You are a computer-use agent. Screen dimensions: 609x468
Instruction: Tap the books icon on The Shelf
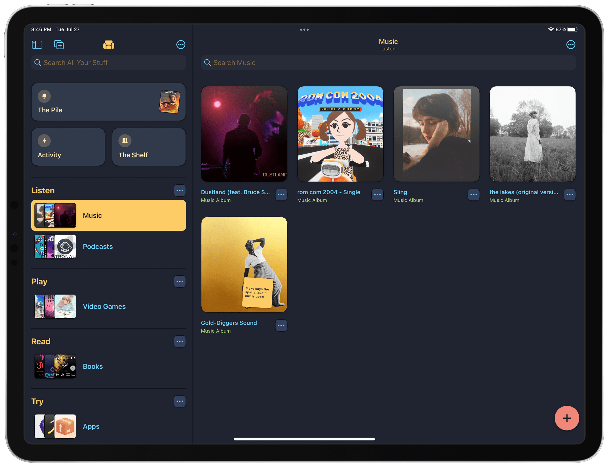pos(125,141)
